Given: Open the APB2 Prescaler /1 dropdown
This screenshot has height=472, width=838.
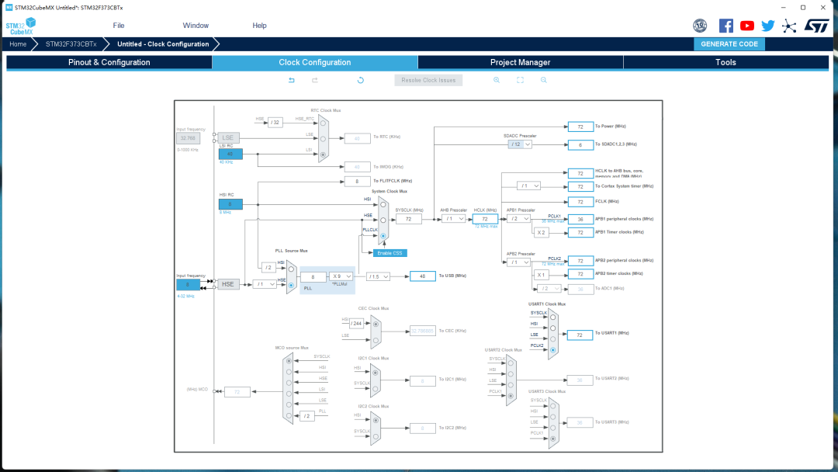Looking at the screenshot, I should [518, 262].
